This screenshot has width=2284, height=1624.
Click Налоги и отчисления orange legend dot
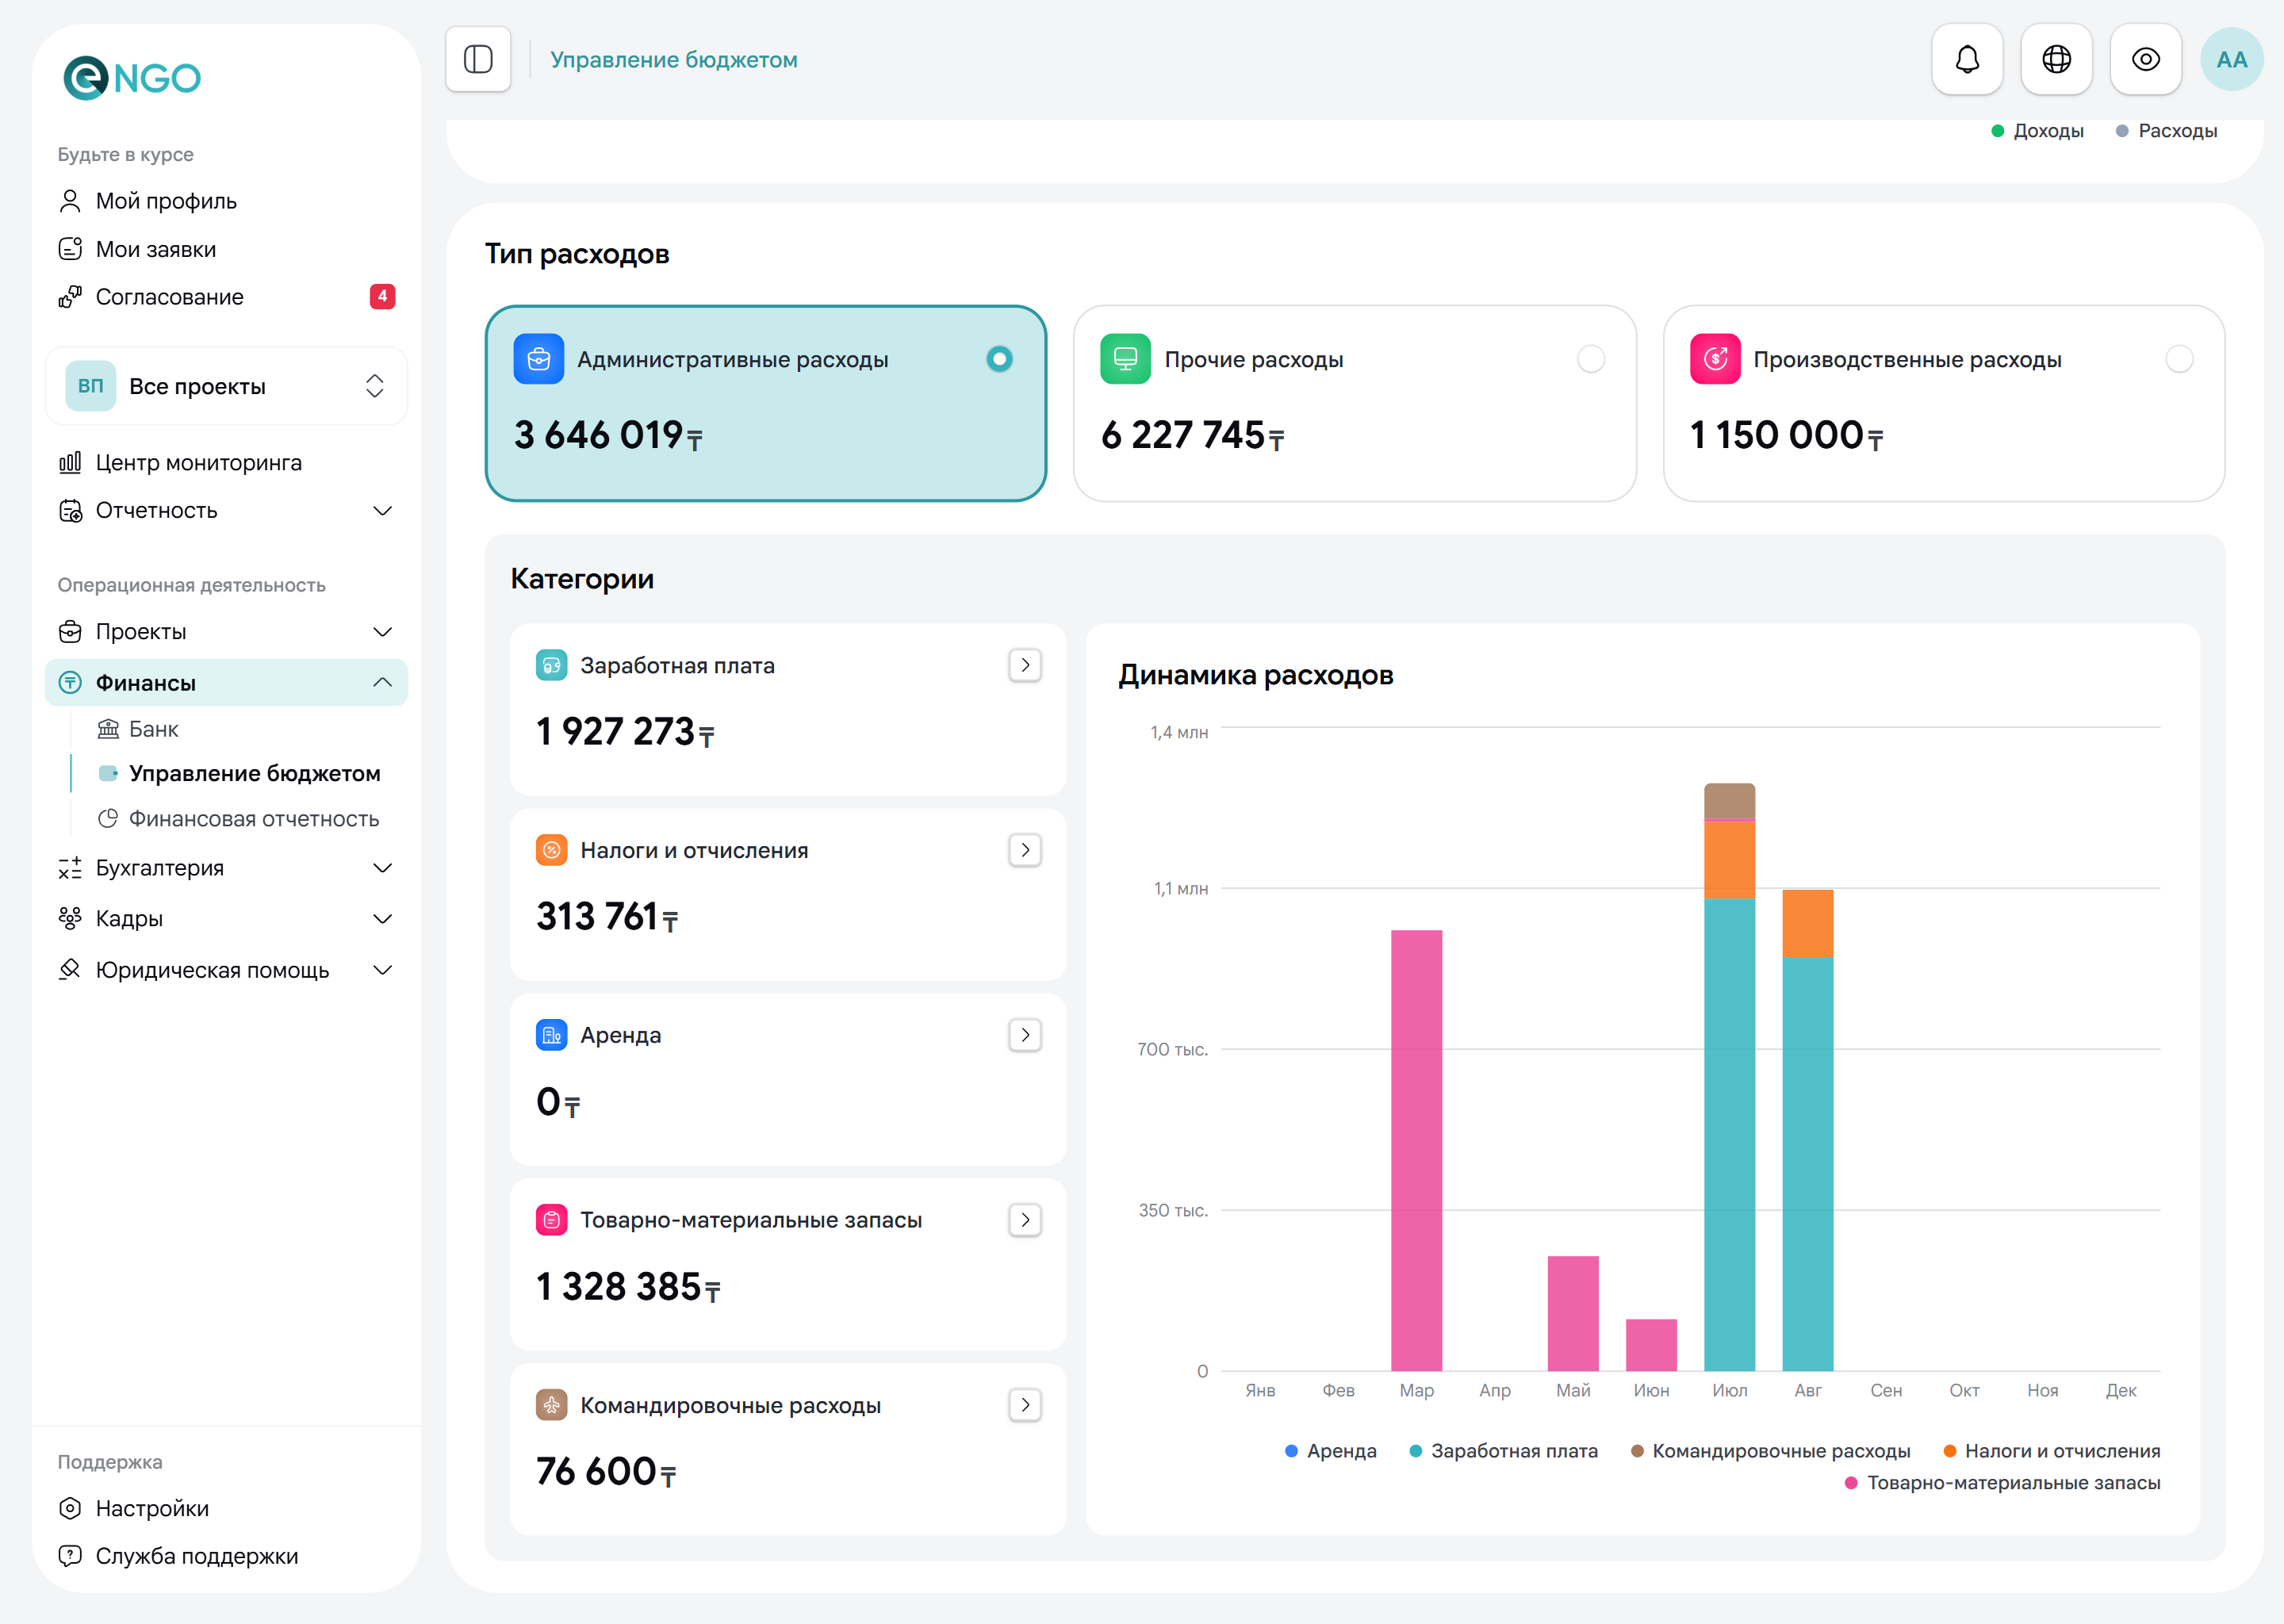coord(1949,1451)
